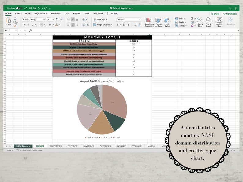
Task: Open the Sort & Filter menu
Action: (x=200, y=22)
